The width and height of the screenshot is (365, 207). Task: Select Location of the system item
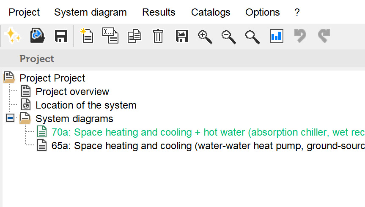[86, 105]
